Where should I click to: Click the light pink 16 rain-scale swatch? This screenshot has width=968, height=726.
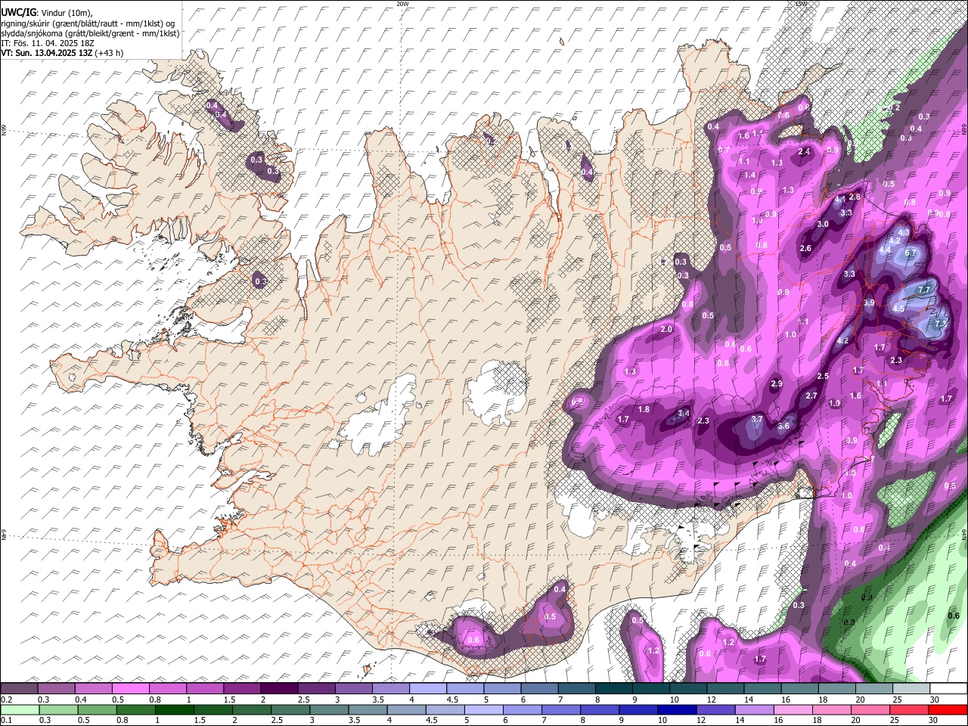[x=793, y=709]
